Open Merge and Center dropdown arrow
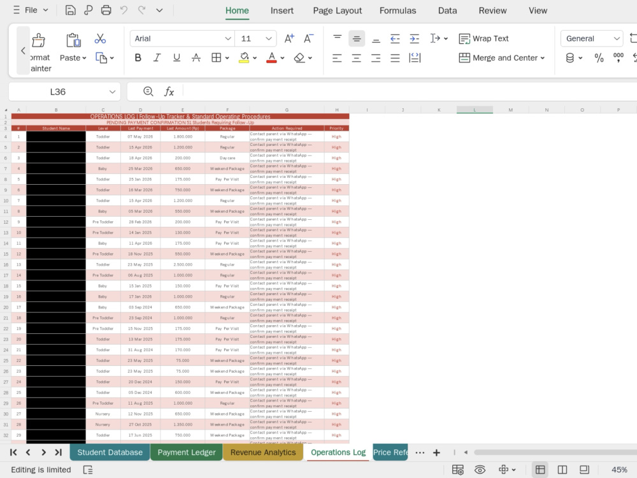Viewport: 637px width, 478px height. (x=542, y=58)
